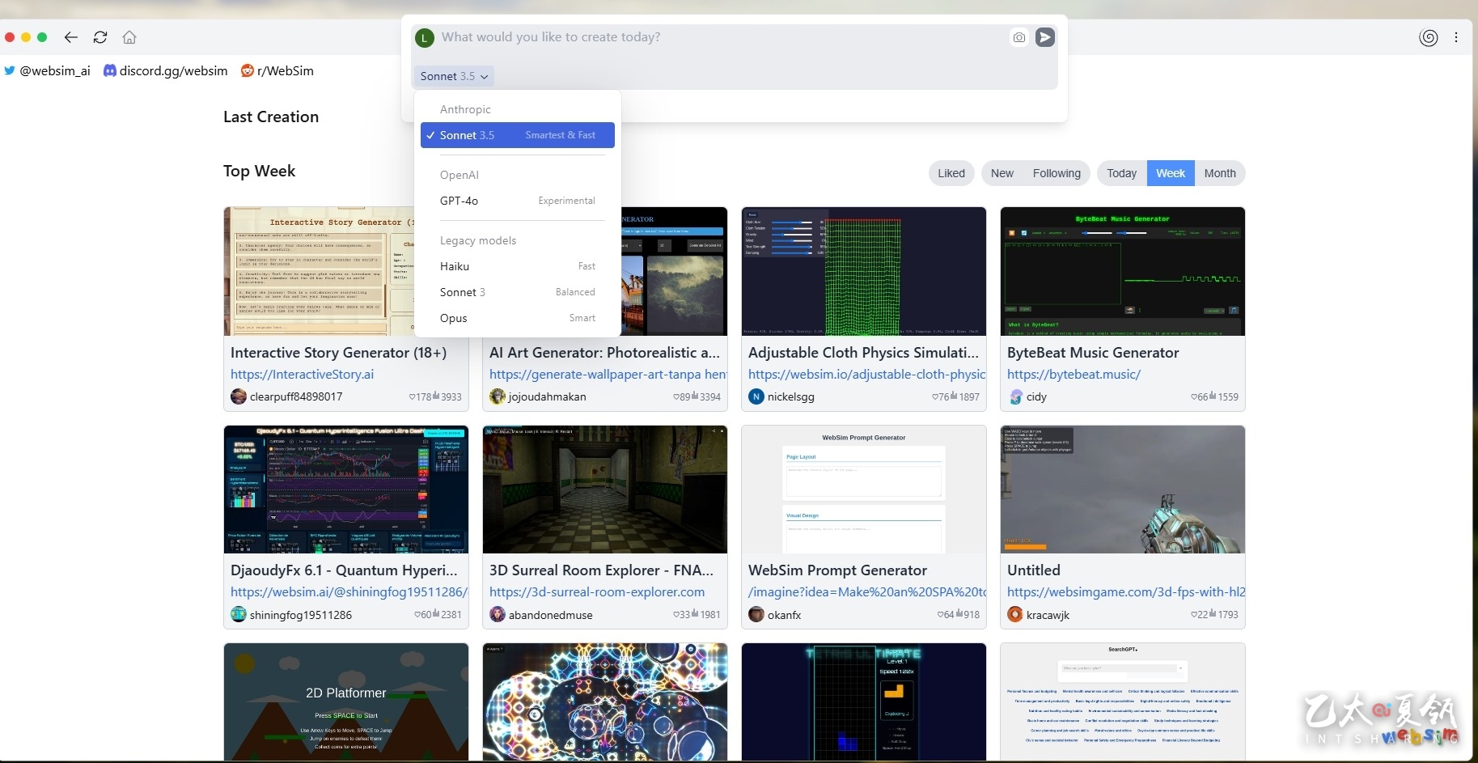Open clearpuff84898017 avatar
This screenshot has height=763, width=1478.
[239, 396]
